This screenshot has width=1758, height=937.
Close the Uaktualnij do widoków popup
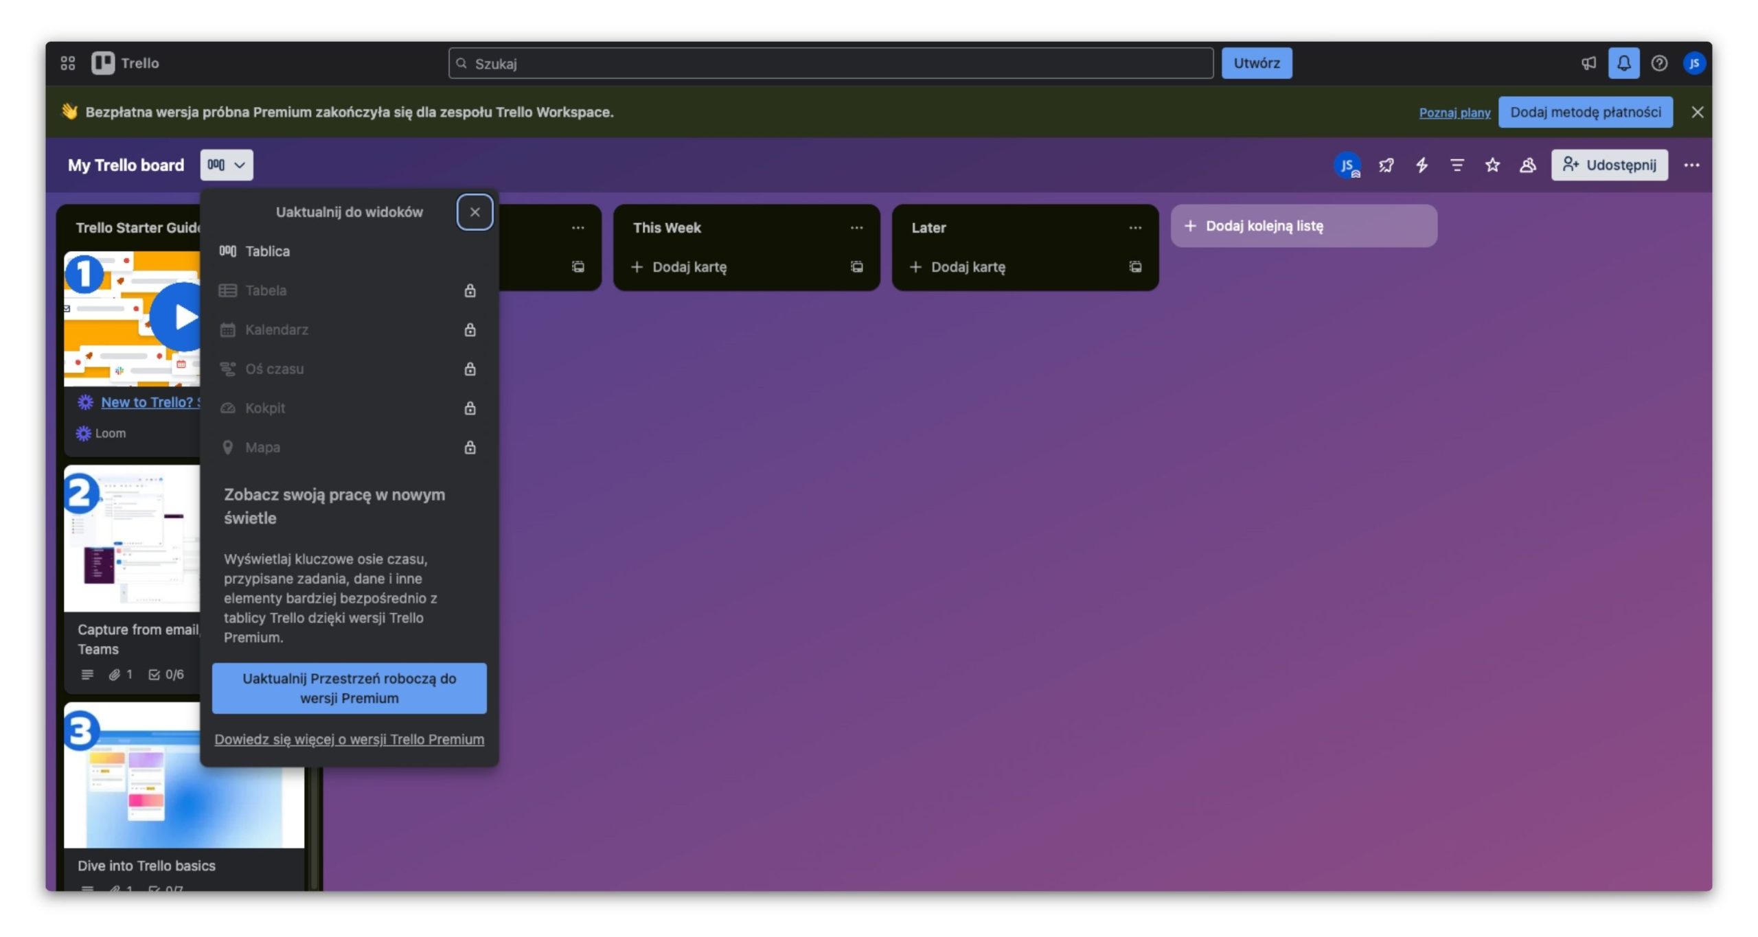pyautogui.click(x=475, y=212)
